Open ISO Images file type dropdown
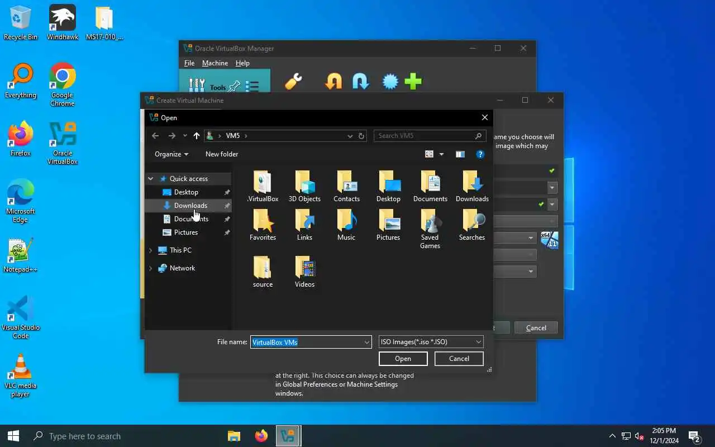 click(431, 342)
